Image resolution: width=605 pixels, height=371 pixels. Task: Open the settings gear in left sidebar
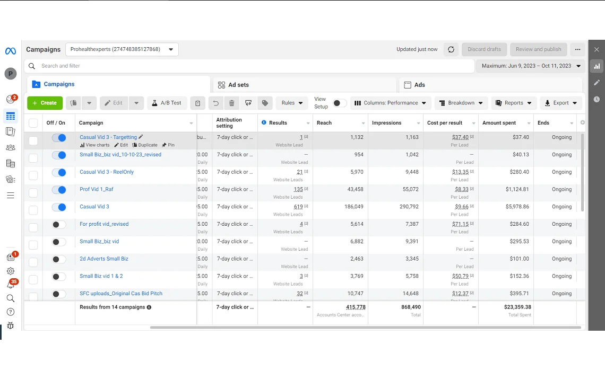pyautogui.click(x=11, y=271)
